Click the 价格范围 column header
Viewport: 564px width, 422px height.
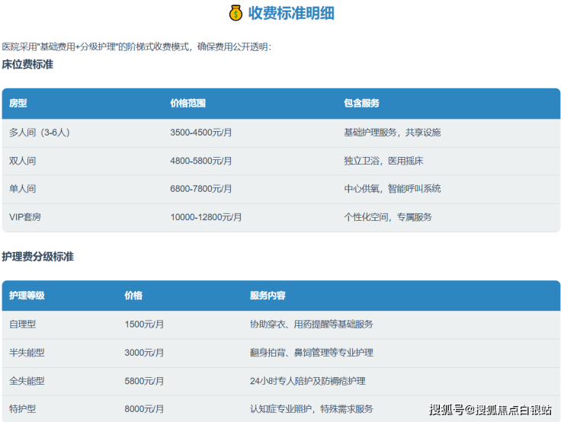[187, 104]
